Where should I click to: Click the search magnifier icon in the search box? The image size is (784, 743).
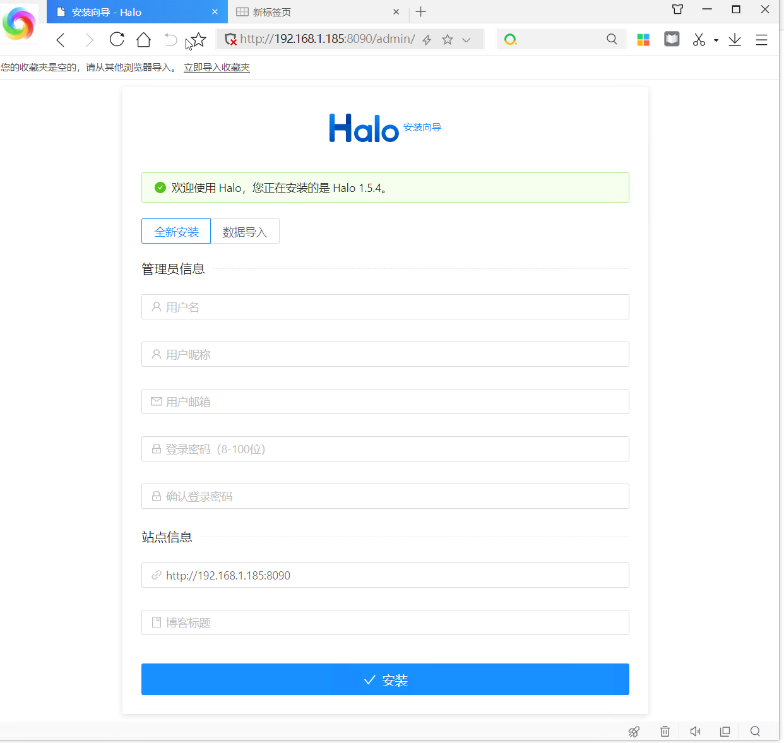612,39
